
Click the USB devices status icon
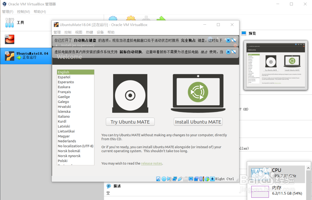[180, 179]
